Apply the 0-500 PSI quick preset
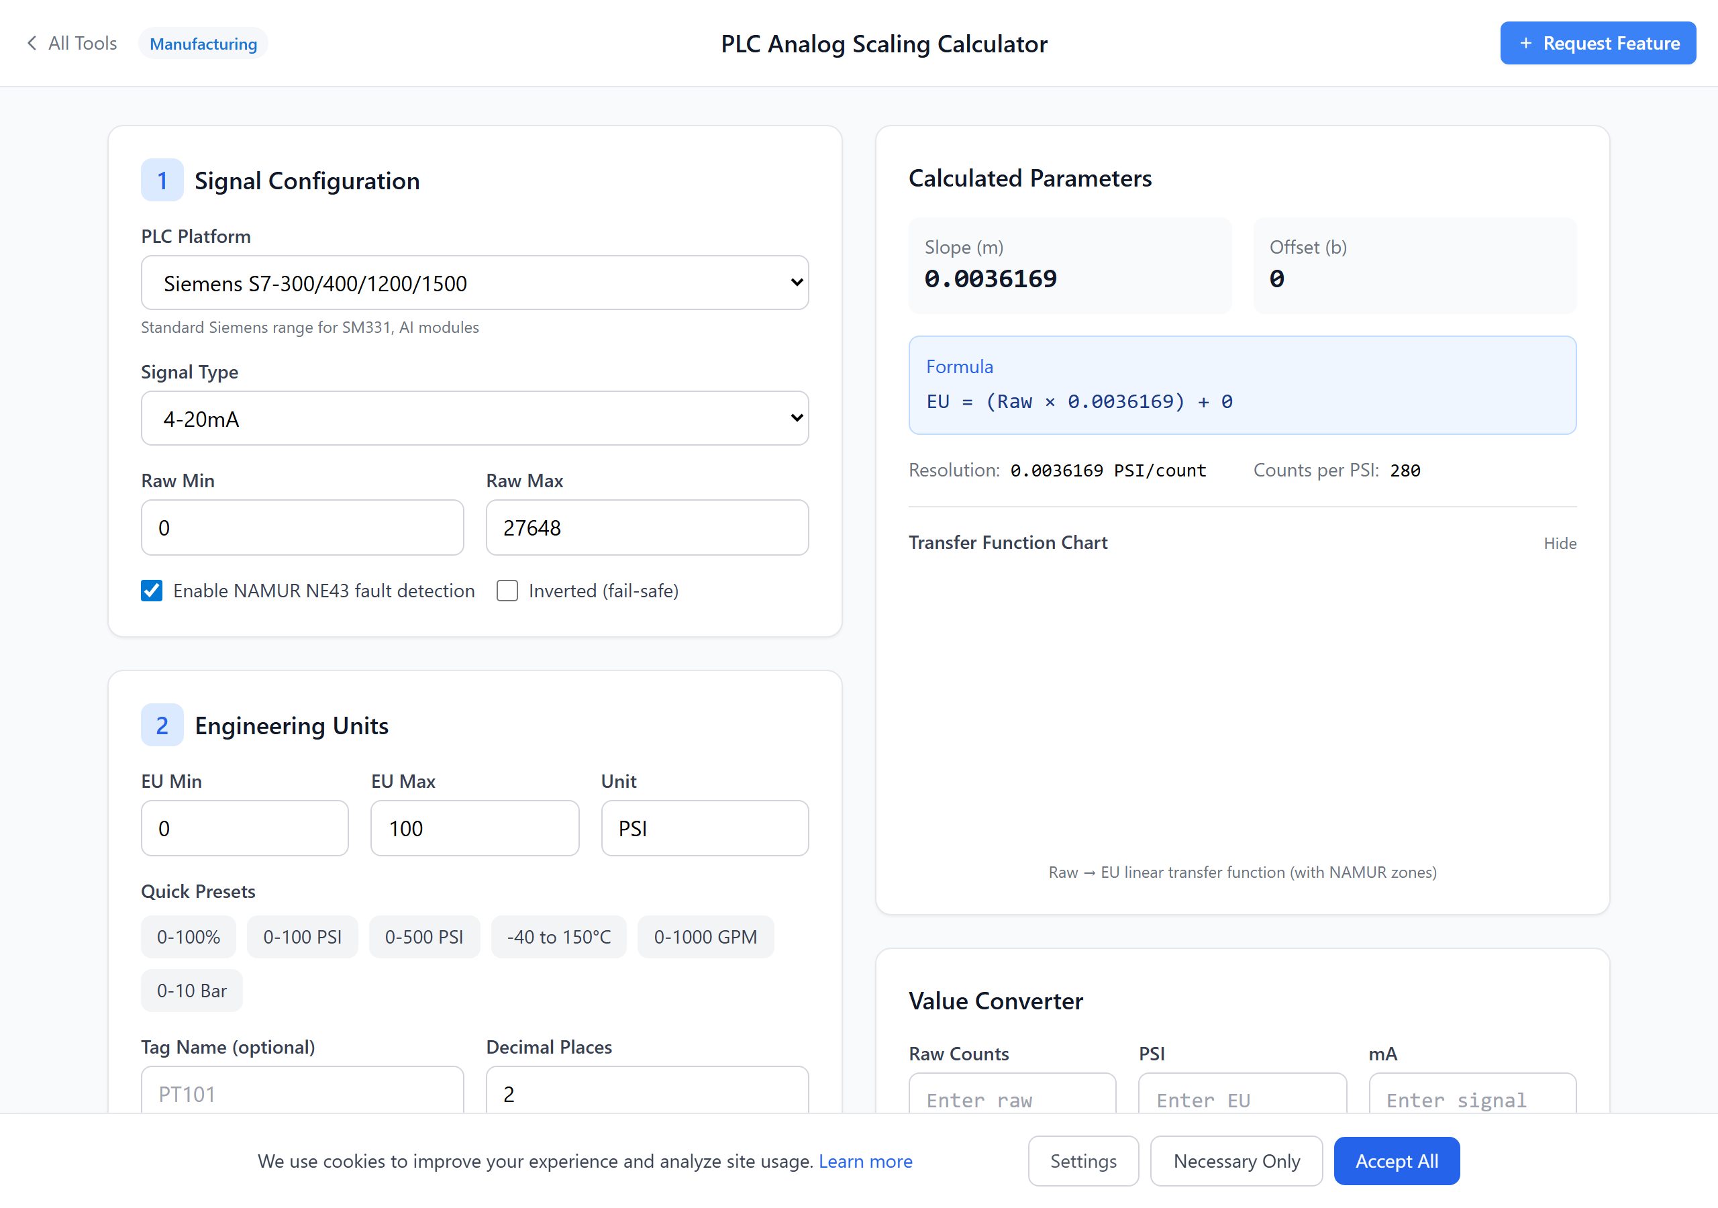The image size is (1718, 1208). pos(423,936)
